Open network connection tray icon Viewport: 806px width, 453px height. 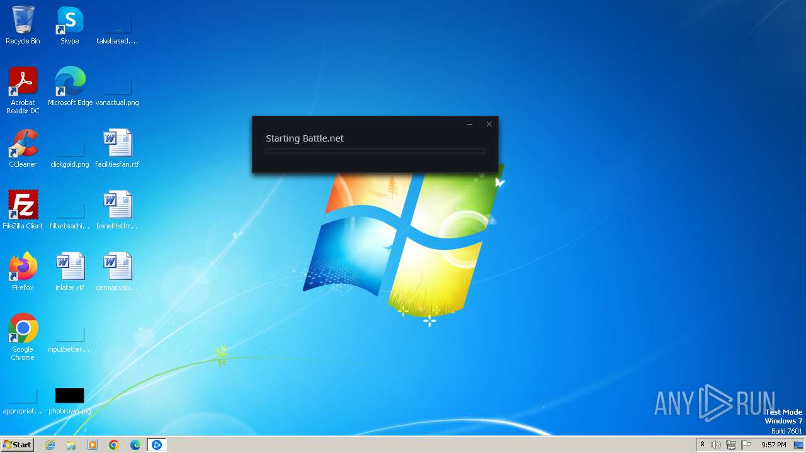pos(731,445)
